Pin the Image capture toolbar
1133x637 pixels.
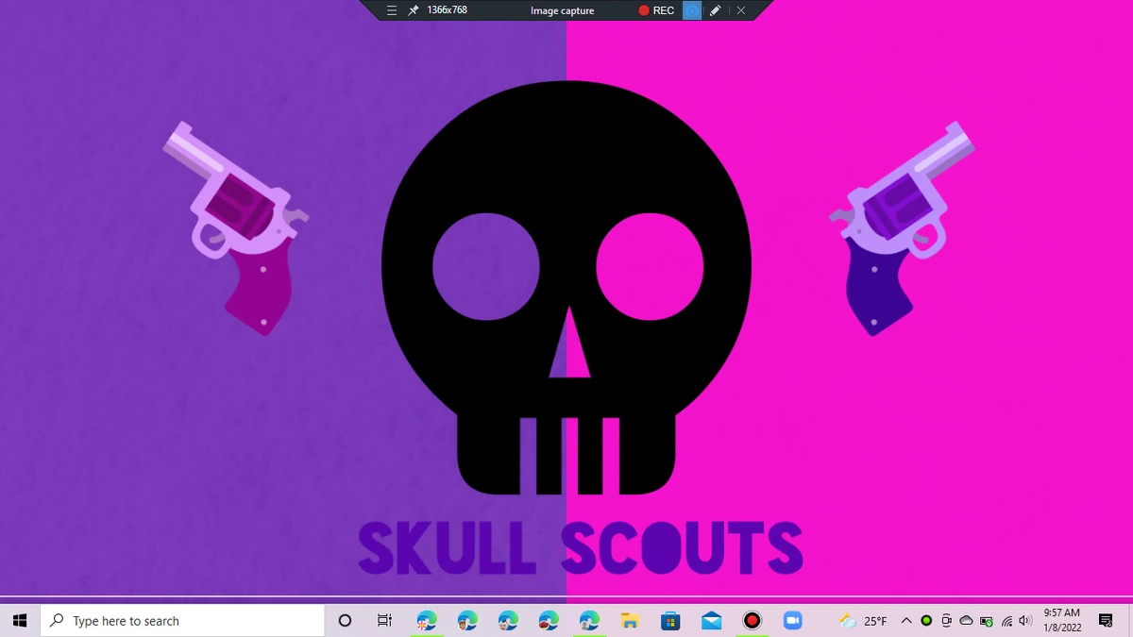pyautogui.click(x=413, y=10)
